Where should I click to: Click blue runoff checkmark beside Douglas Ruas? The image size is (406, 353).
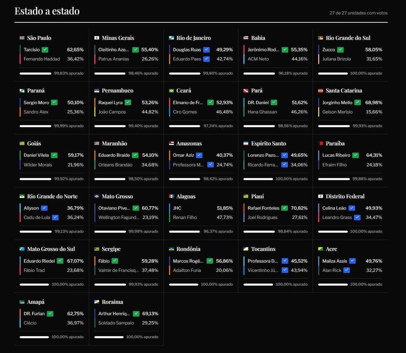click(x=206, y=49)
